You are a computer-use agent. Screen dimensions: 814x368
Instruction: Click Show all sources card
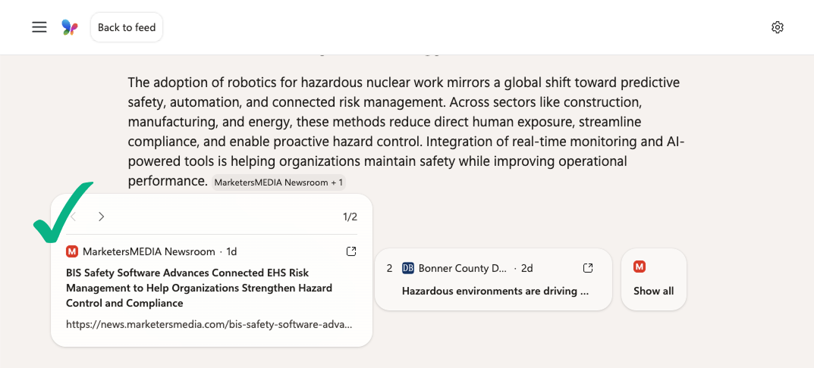point(654,279)
